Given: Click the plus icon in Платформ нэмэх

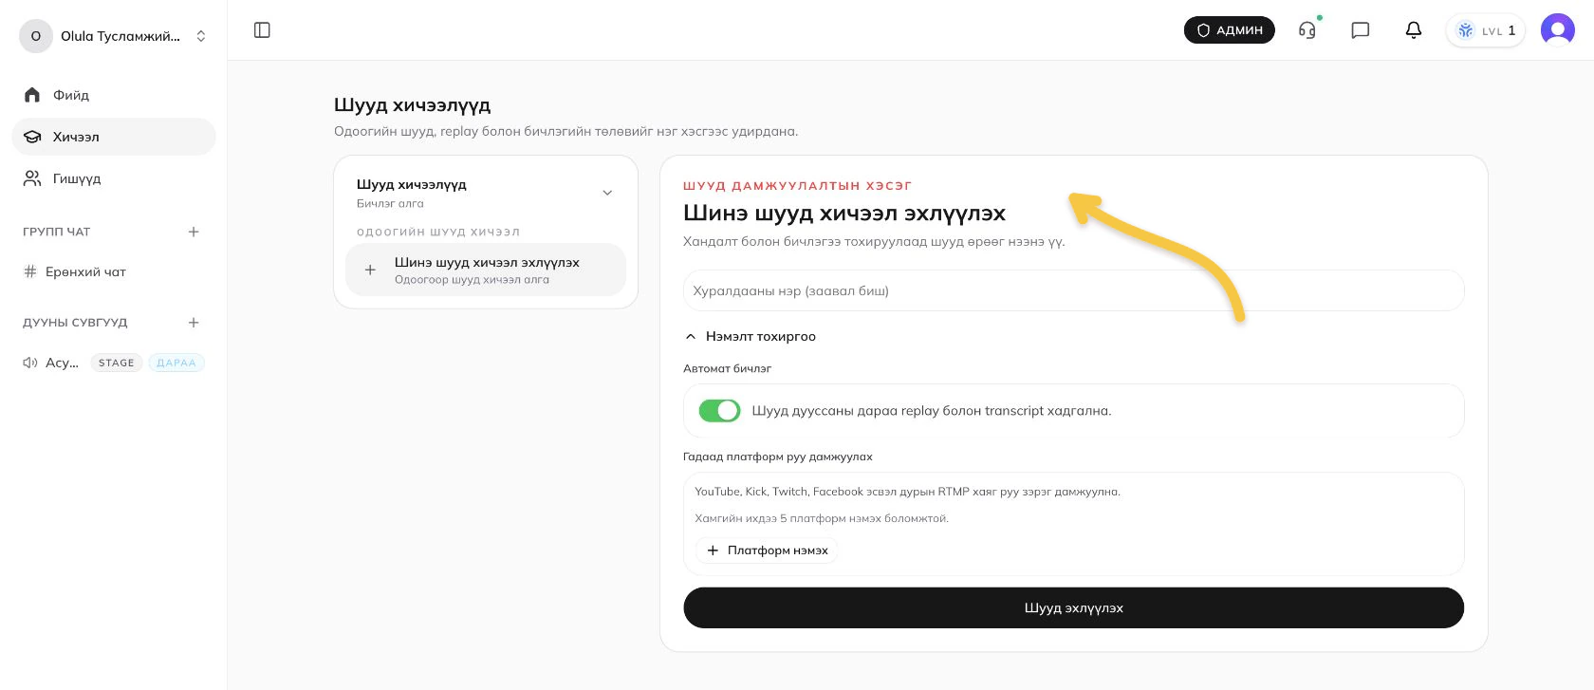Looking at the screenshot, I should tap(713, 550).
